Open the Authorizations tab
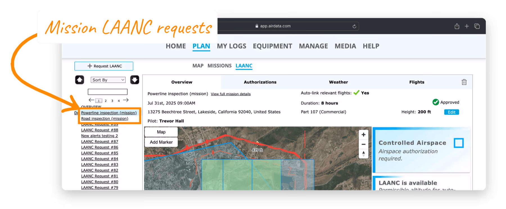506x209 pixels. (x=260, y=82)
